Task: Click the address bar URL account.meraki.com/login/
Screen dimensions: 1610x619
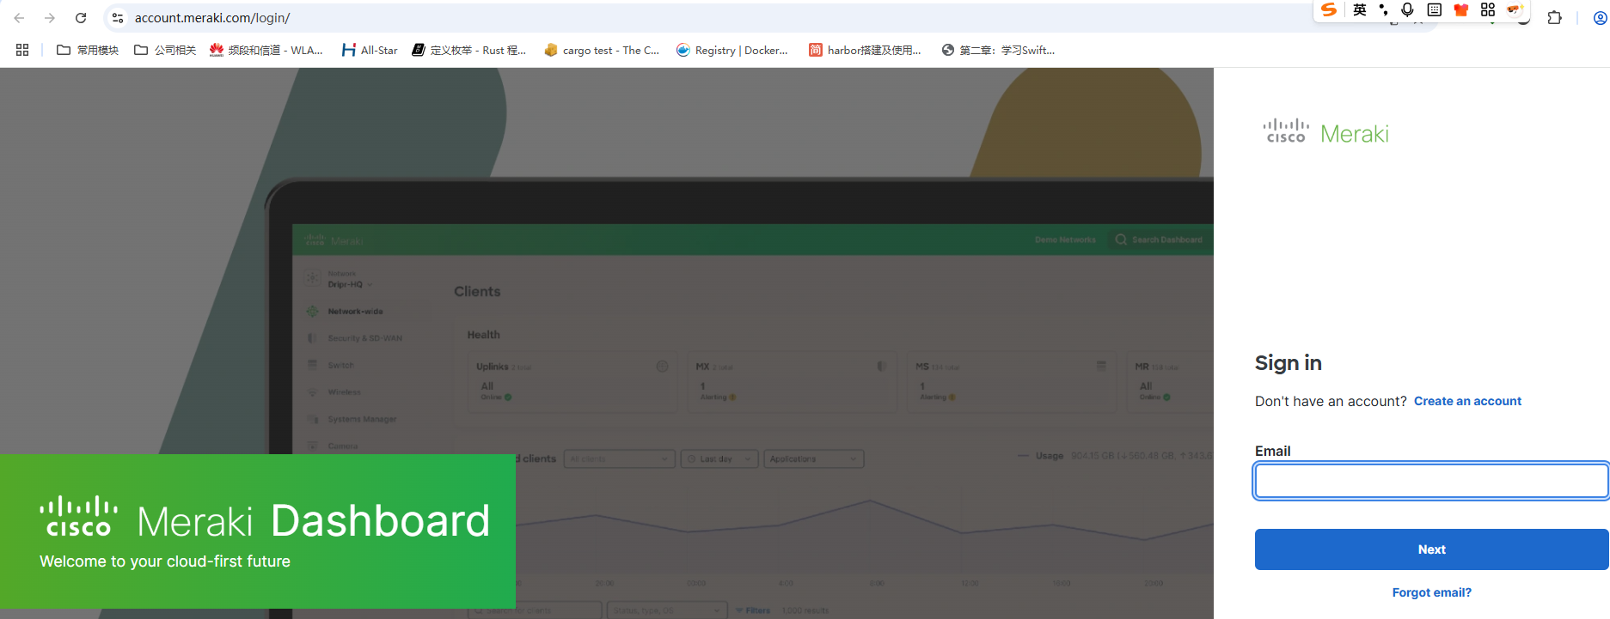Action: tap(212, 18)
